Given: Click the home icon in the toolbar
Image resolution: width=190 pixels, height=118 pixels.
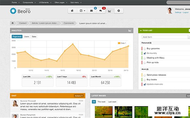Looking at the screenshot, I should [x=72, y=11].
